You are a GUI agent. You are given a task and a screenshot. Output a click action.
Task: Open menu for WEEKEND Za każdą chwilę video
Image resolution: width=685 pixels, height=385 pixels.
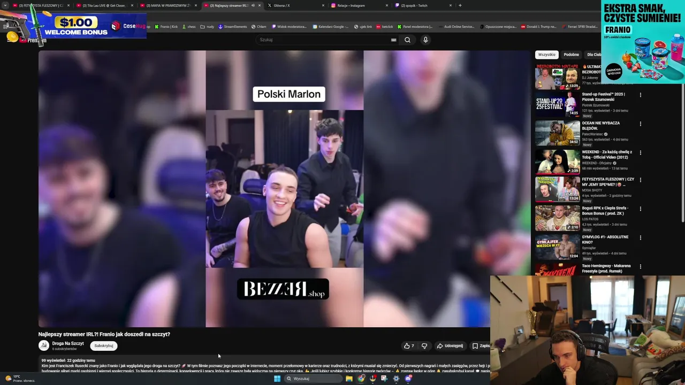coord(640,153)
